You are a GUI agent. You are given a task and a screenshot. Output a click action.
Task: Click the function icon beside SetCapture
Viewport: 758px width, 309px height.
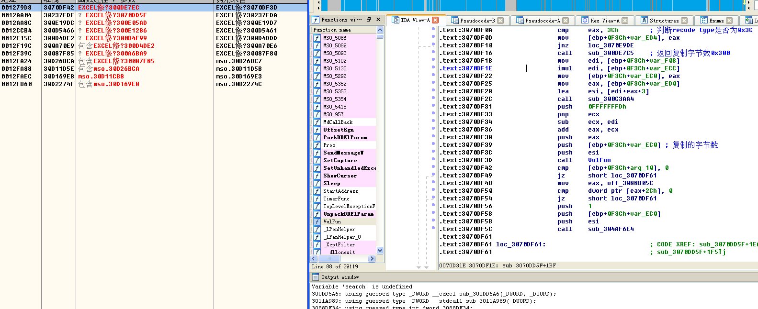tap(317, 160)
